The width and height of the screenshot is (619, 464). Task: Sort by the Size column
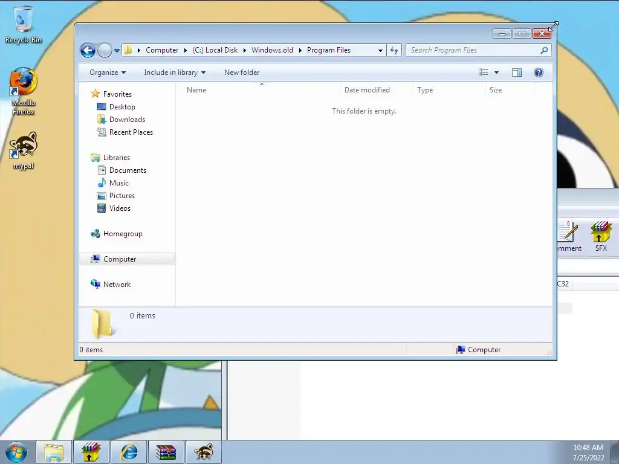coord(509,90)
